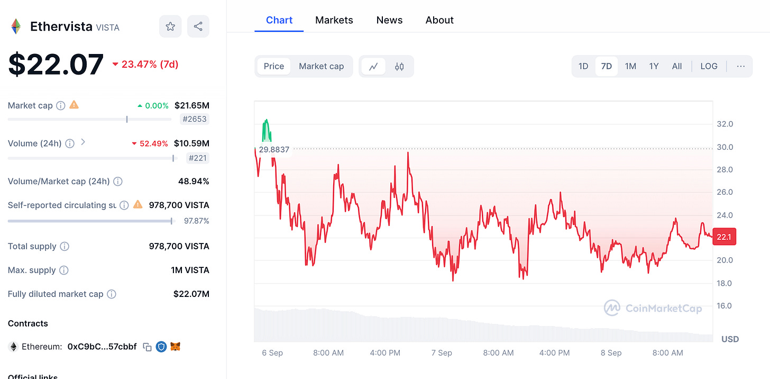Expand Volume (24h) chevron arrow
The height and width of the screenshot is (379, 770).
pyautogui.click(x=83, y=142)
